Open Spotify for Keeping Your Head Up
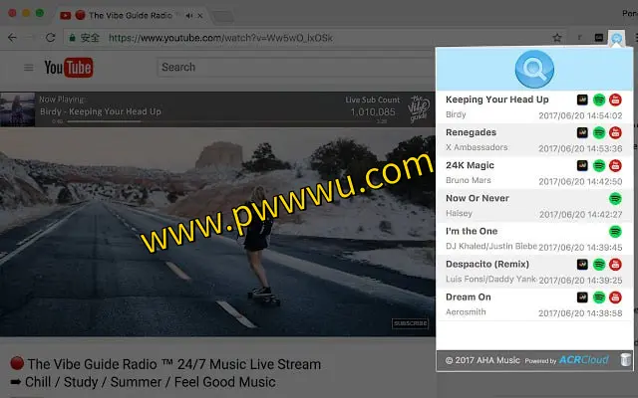 599,100
